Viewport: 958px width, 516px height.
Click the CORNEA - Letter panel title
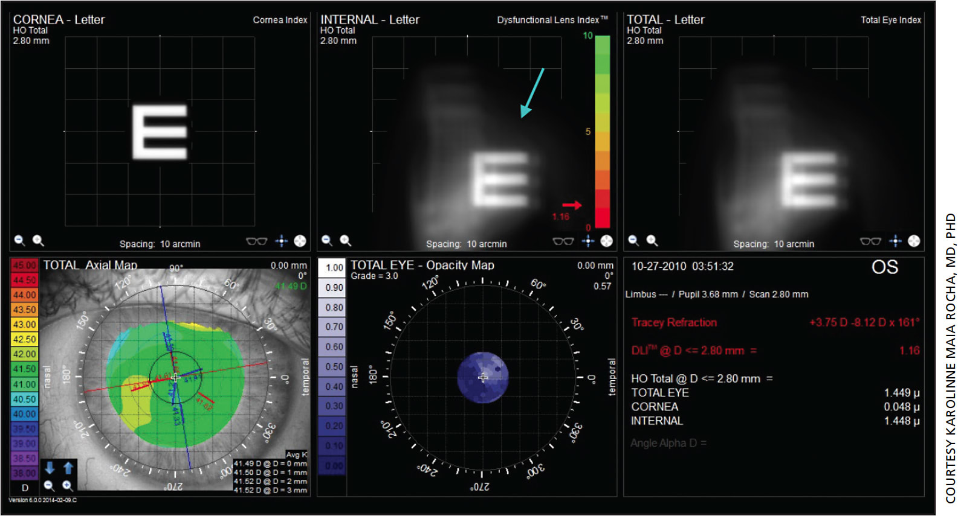59,19
